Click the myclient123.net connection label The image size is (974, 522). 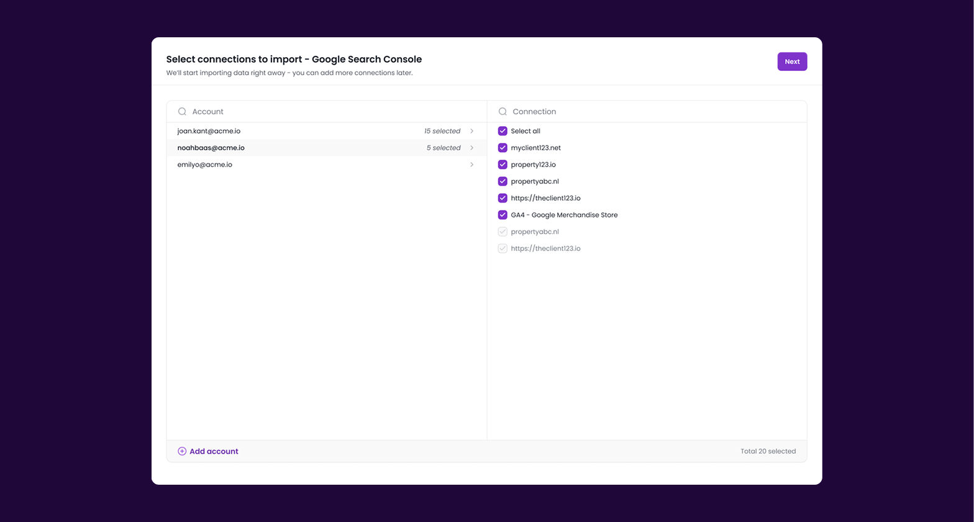[535, 148]
